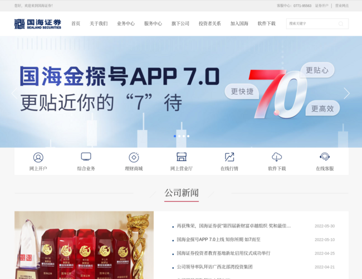Open the trophy awards news thumbnail

click(x=84, y=245)
